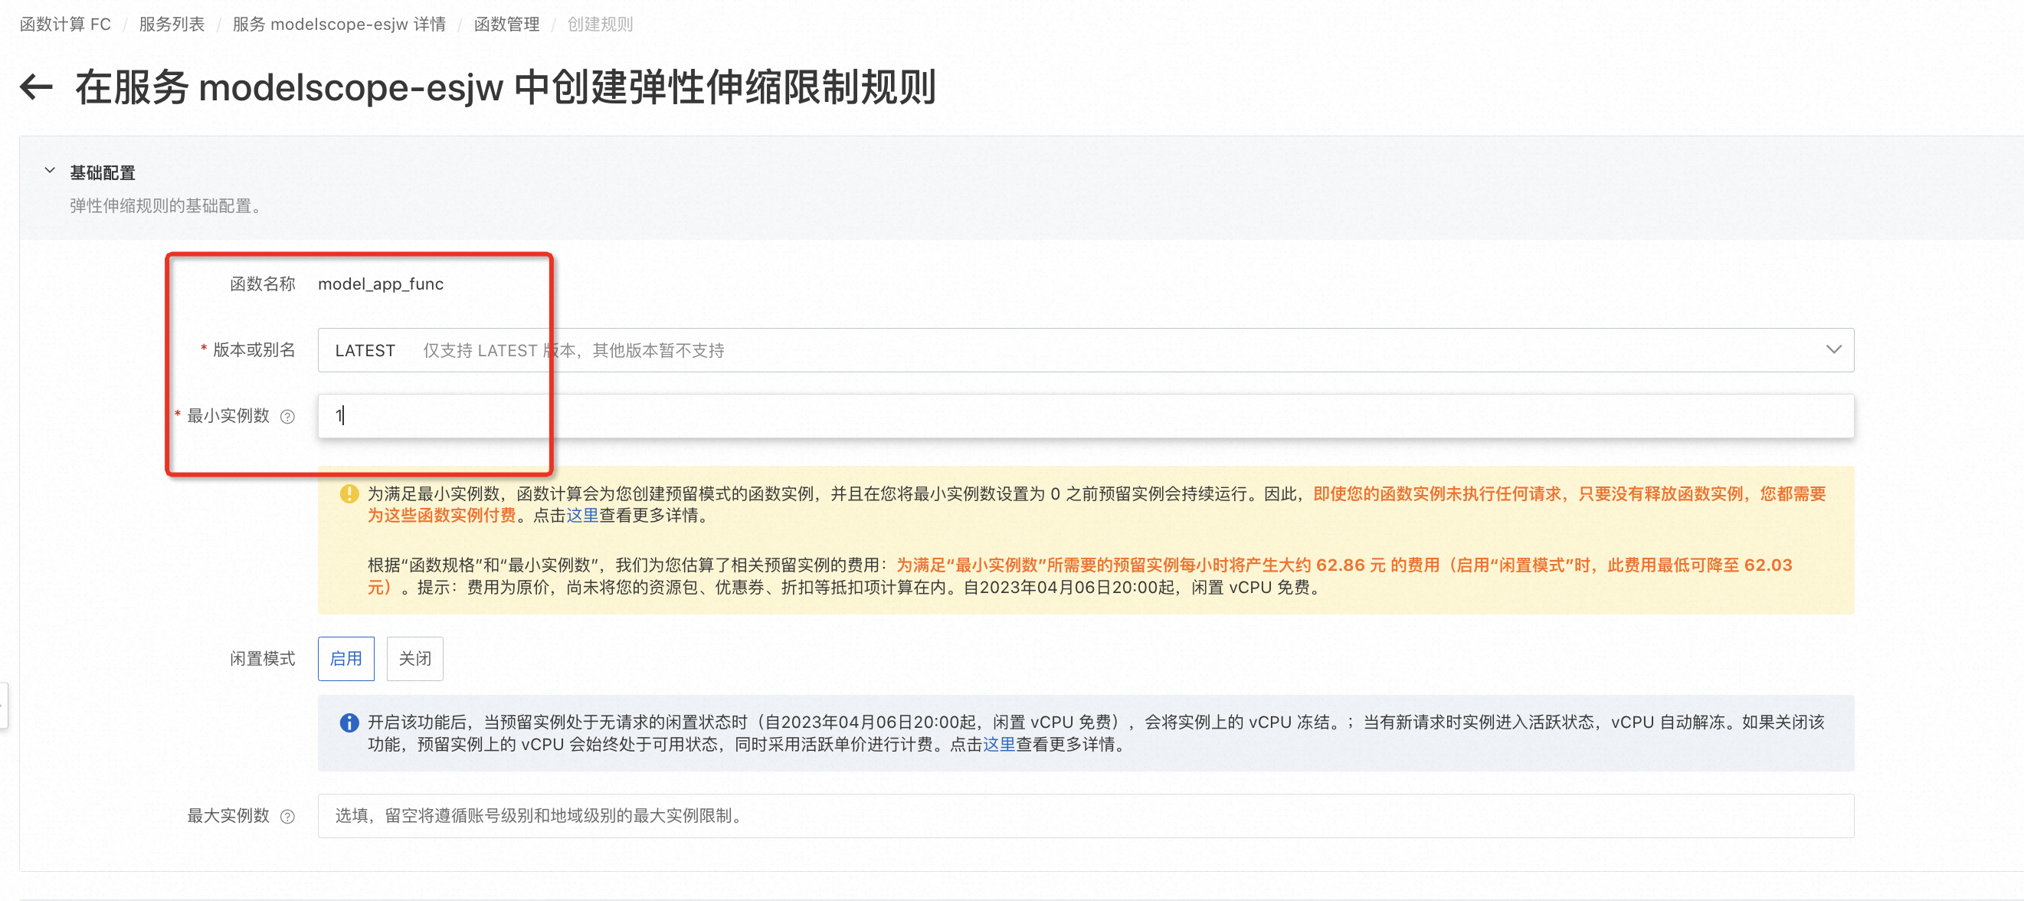Click the dropdown arrow of version selector
Screen dimensions: 2024x901
pyautogui.click(x=1833, y=349)
